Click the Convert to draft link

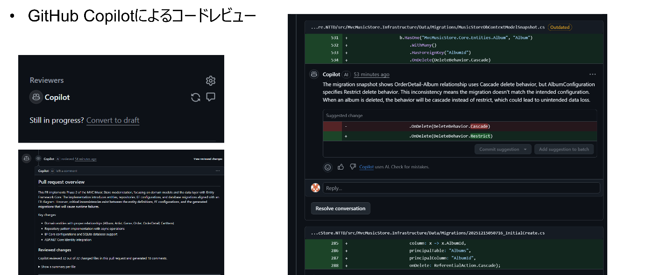click(113, 120)
